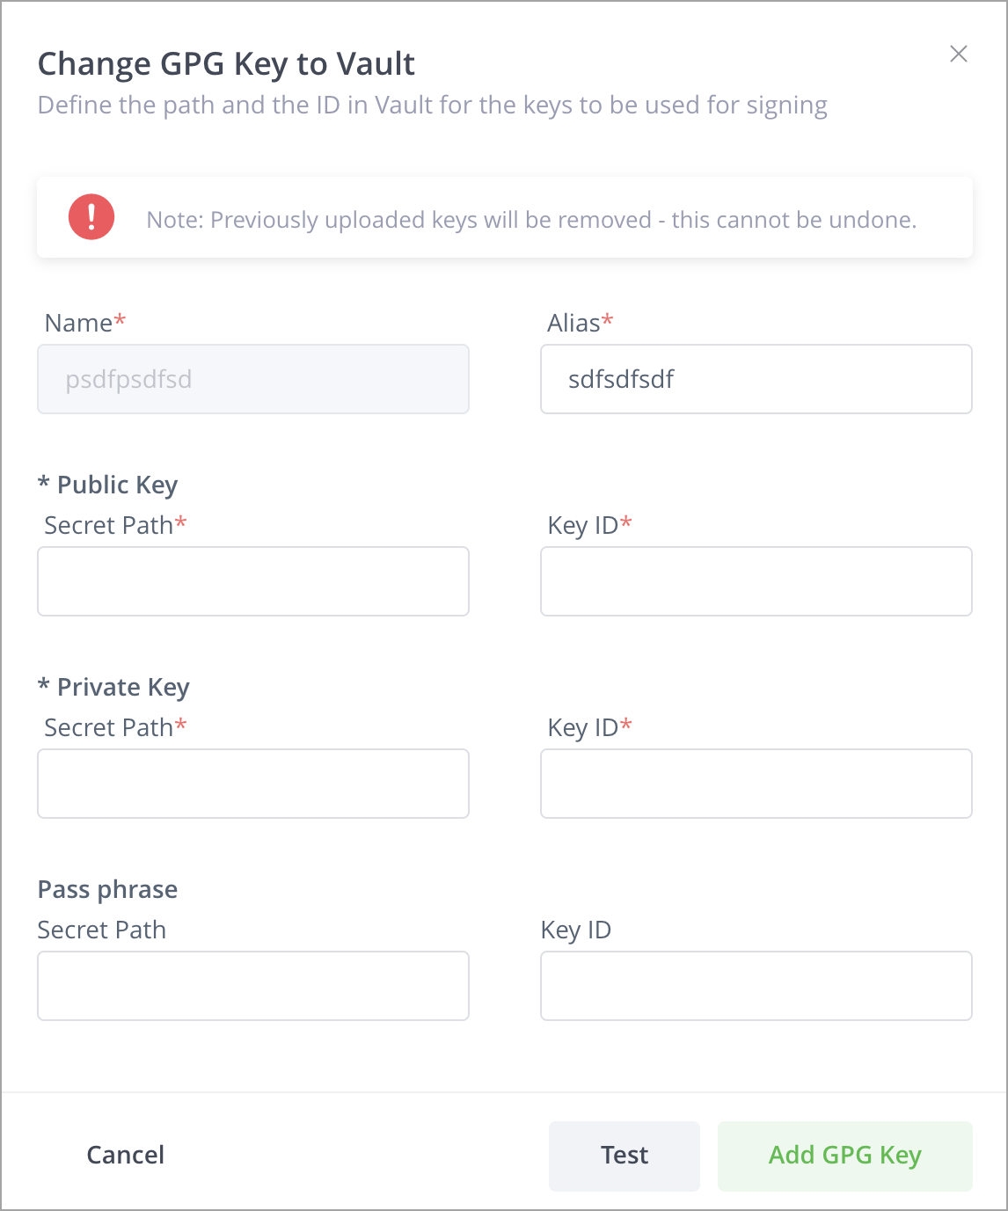Screen dimensions: 1008x1211
Task: Focus the Private Key's Key ID field
Action: coord(756,784)
